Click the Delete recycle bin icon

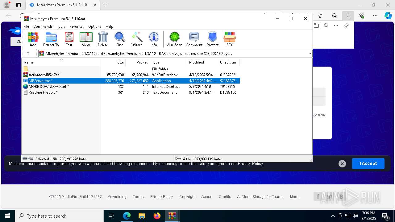click(x=103, y=39)
